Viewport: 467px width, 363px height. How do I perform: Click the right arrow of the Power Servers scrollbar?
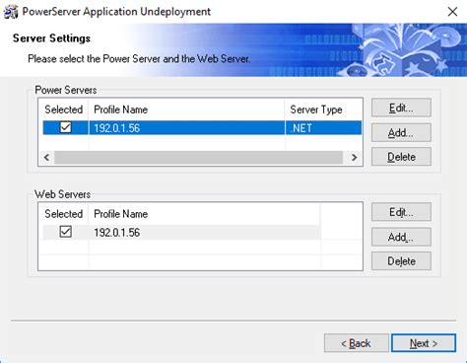point(354,158)
